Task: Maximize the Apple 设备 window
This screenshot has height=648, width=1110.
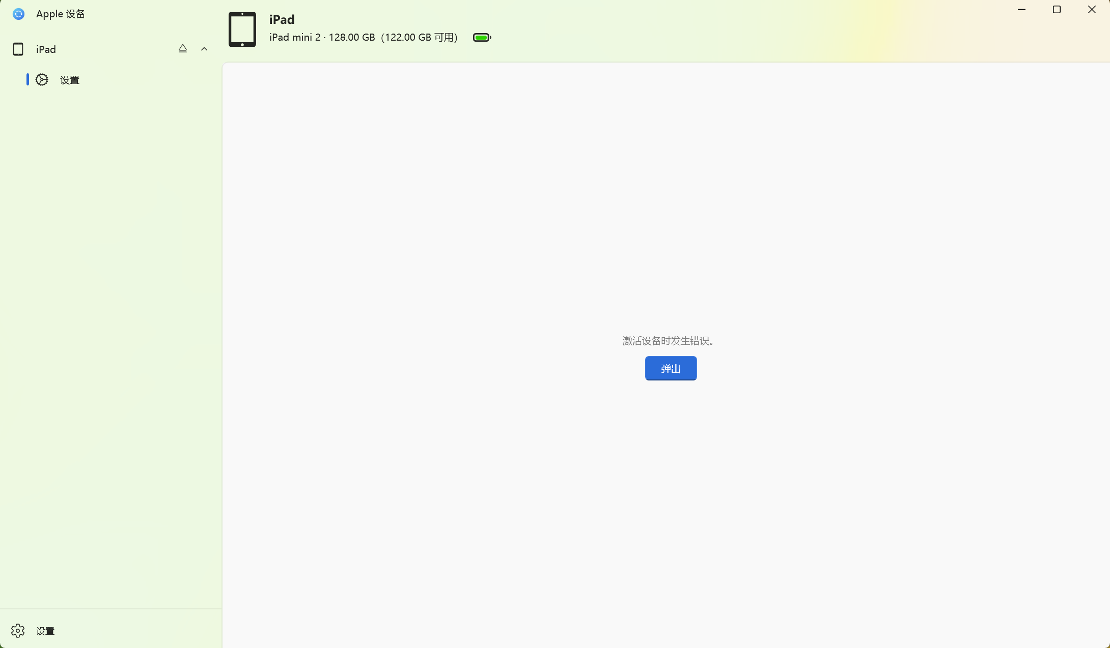Action: [1057, 10]
